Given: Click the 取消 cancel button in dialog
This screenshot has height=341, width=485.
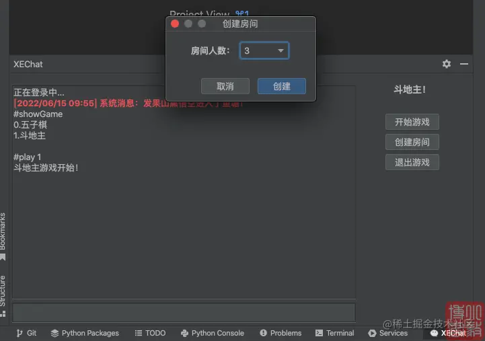Looking at the screenshot, I should (x=225, y=86).
